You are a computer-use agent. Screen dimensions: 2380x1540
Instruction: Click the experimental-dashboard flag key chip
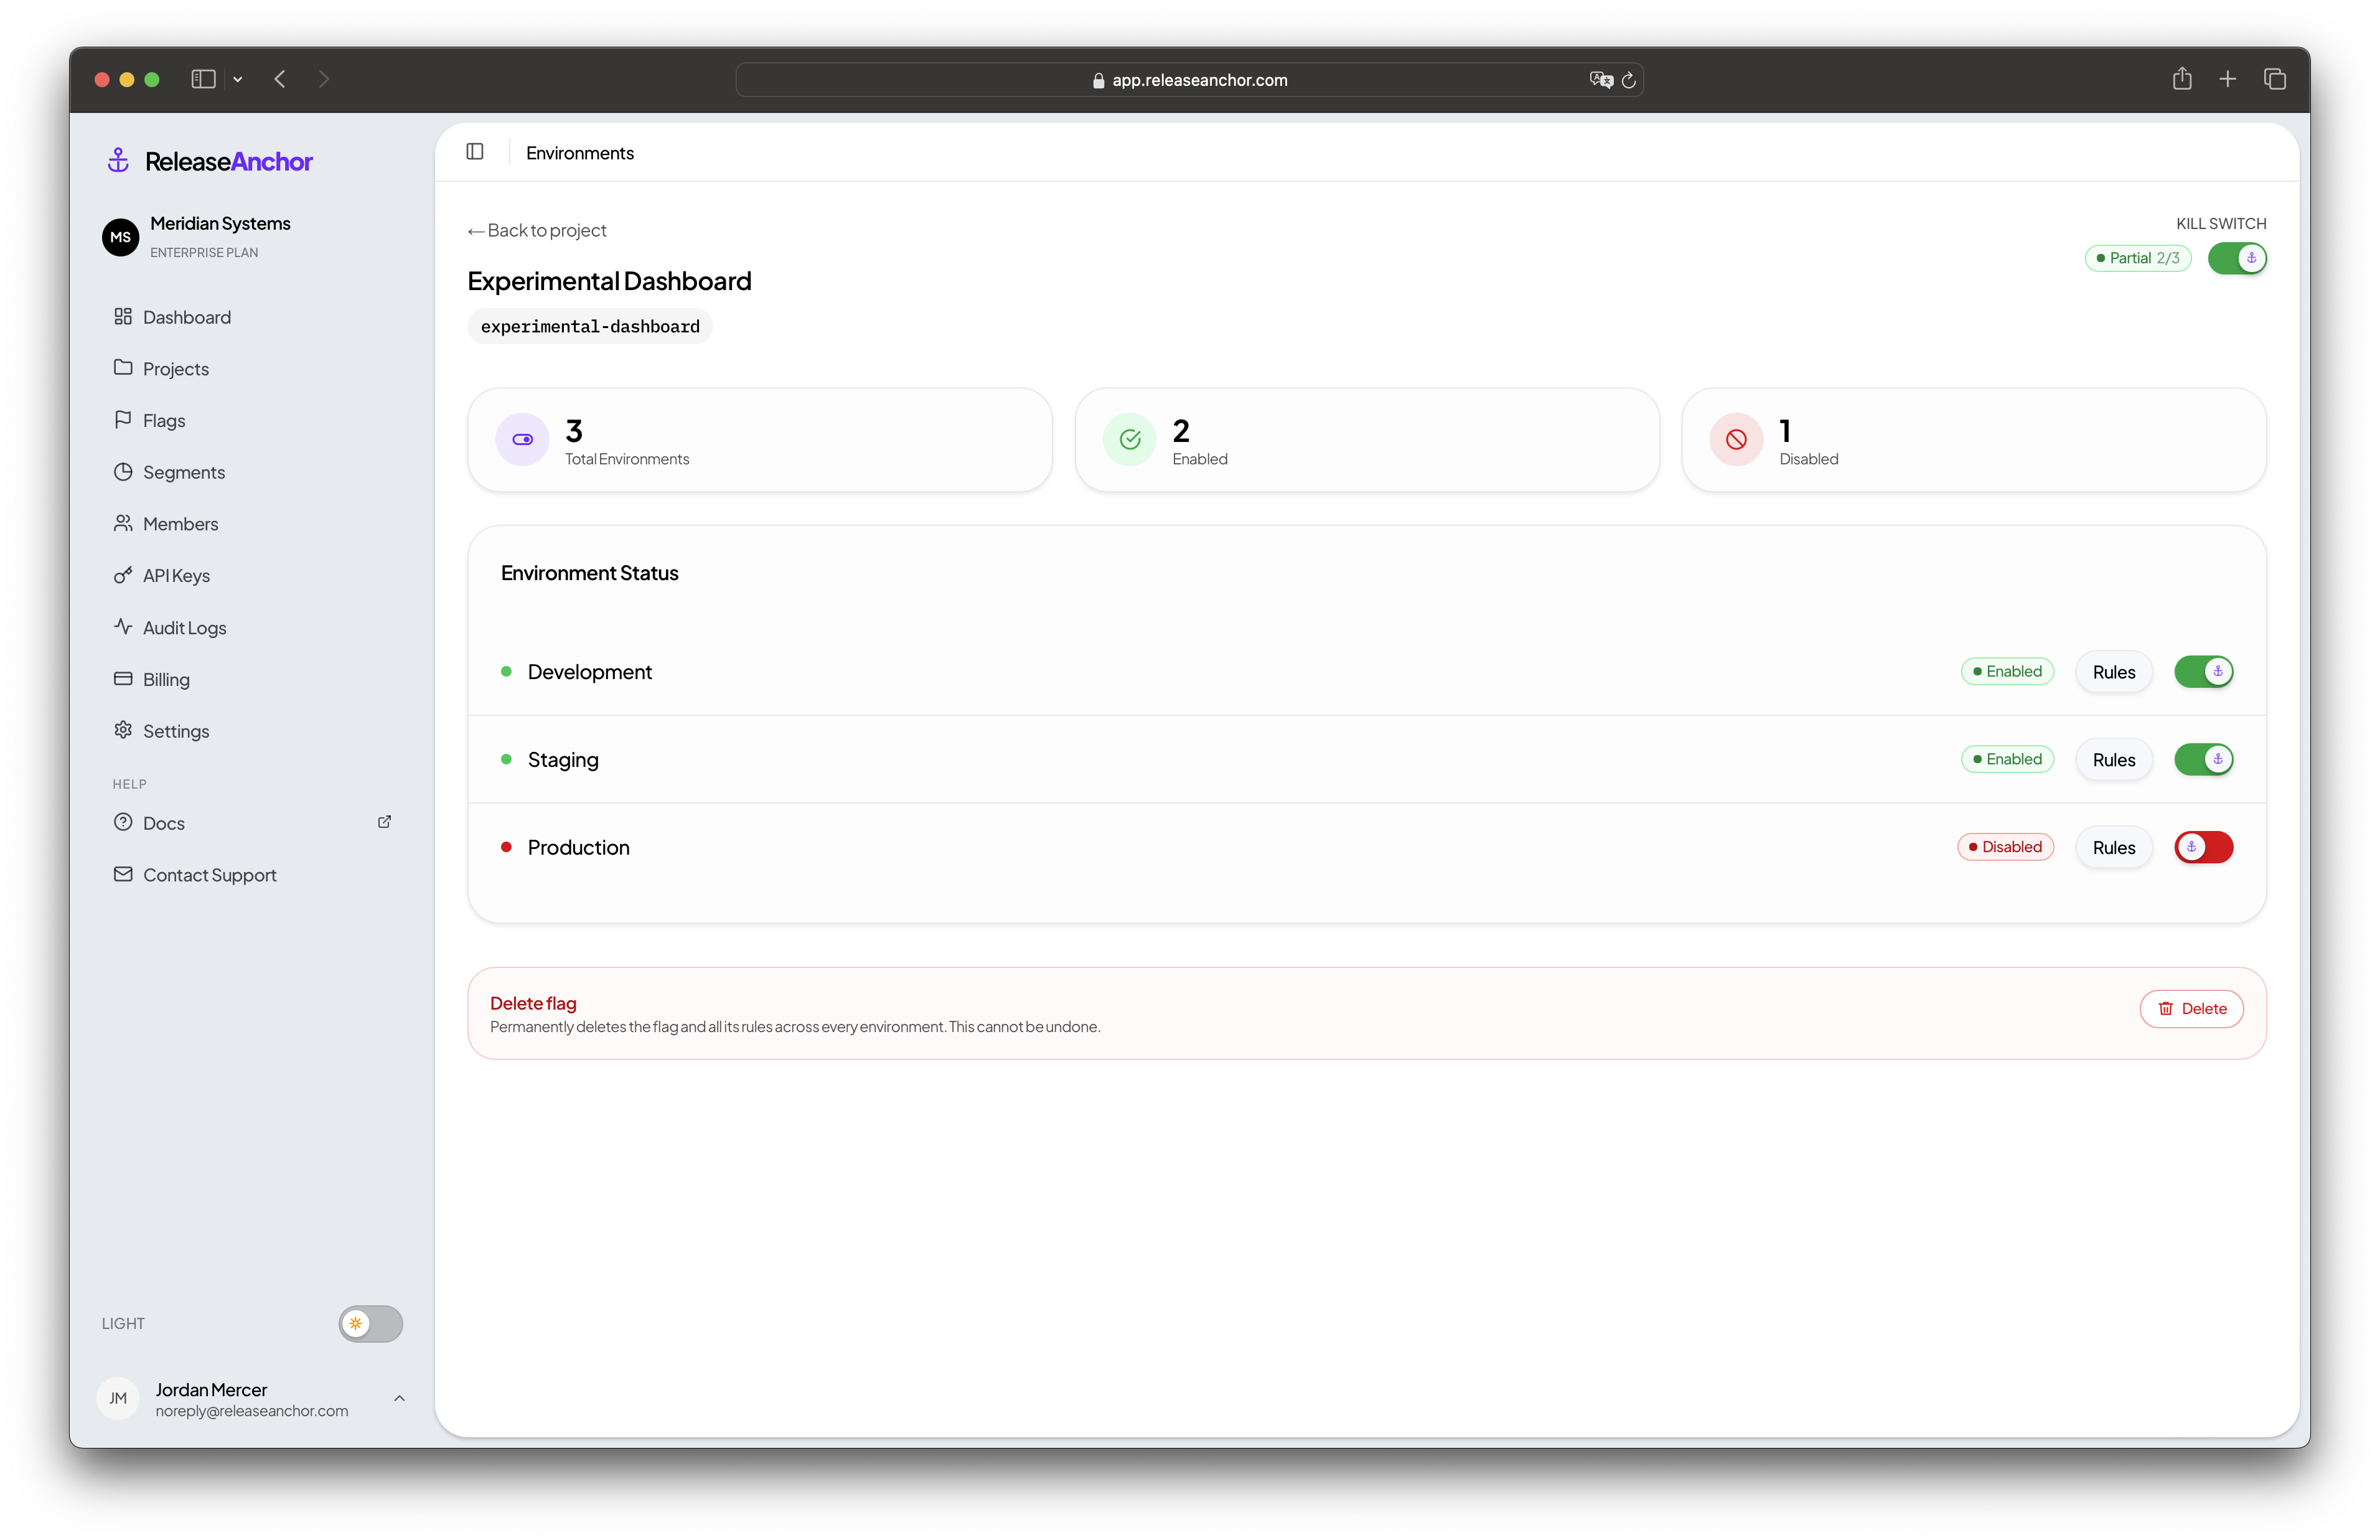coord(590,326)
